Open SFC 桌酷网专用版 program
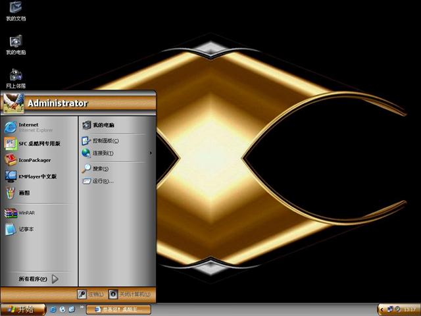 pos(39,144)
